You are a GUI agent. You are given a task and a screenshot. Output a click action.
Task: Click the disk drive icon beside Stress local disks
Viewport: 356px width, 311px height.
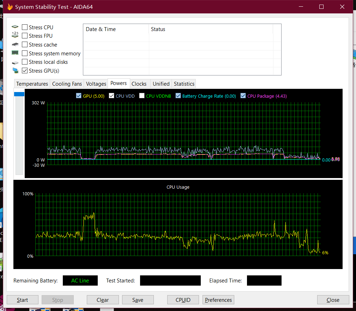tap(15, 62)
